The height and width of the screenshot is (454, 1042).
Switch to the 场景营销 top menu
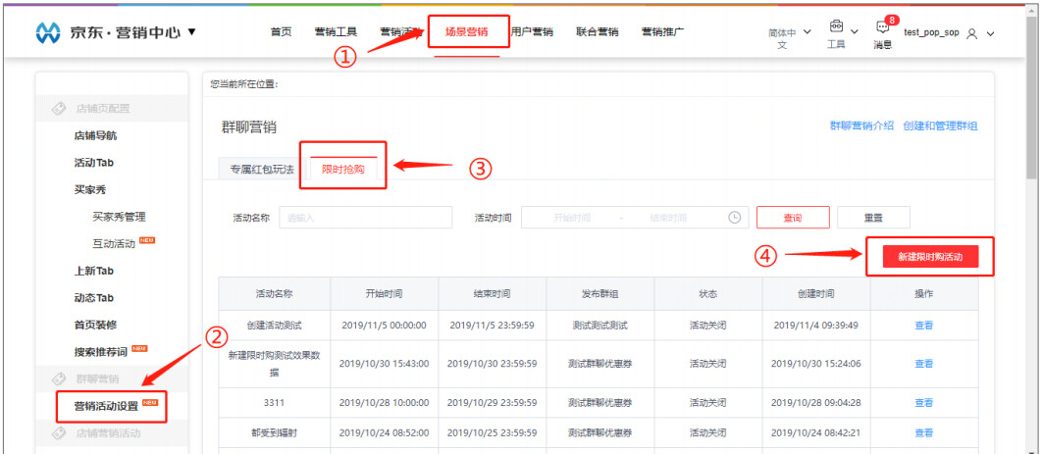click(x=469, y=32)
